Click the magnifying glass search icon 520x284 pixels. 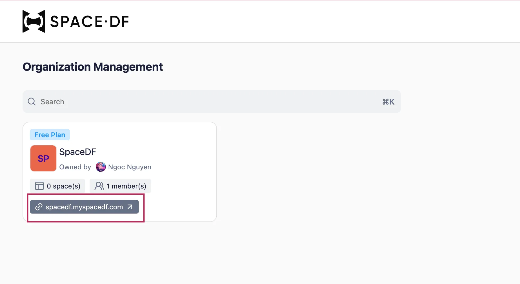(32, 101)
